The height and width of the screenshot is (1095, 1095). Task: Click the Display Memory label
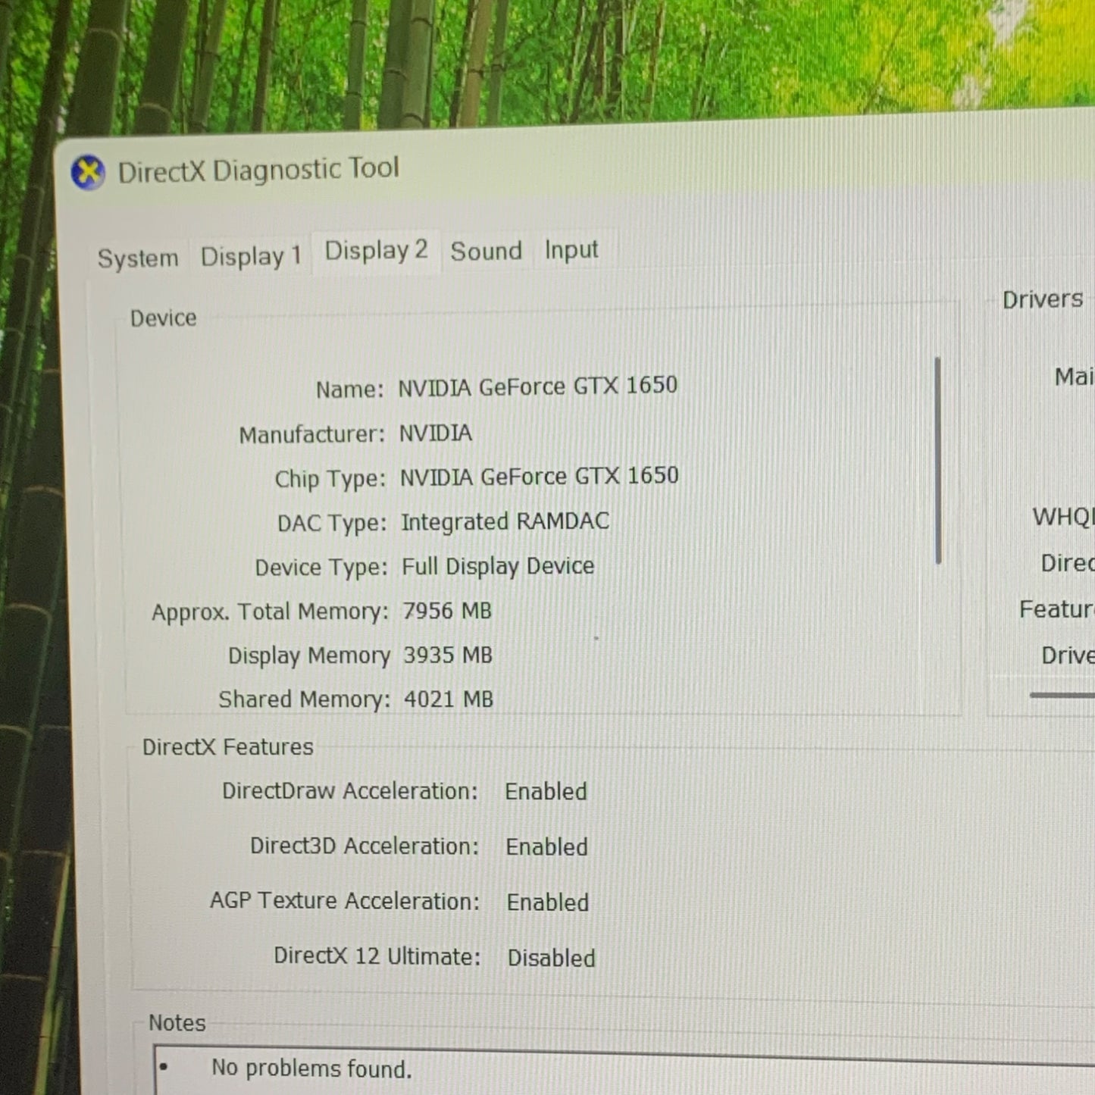point(309,655)
